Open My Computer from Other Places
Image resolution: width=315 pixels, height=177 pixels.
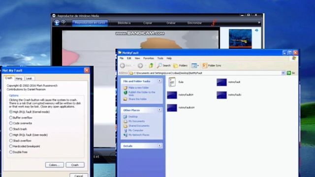[136, 130]
